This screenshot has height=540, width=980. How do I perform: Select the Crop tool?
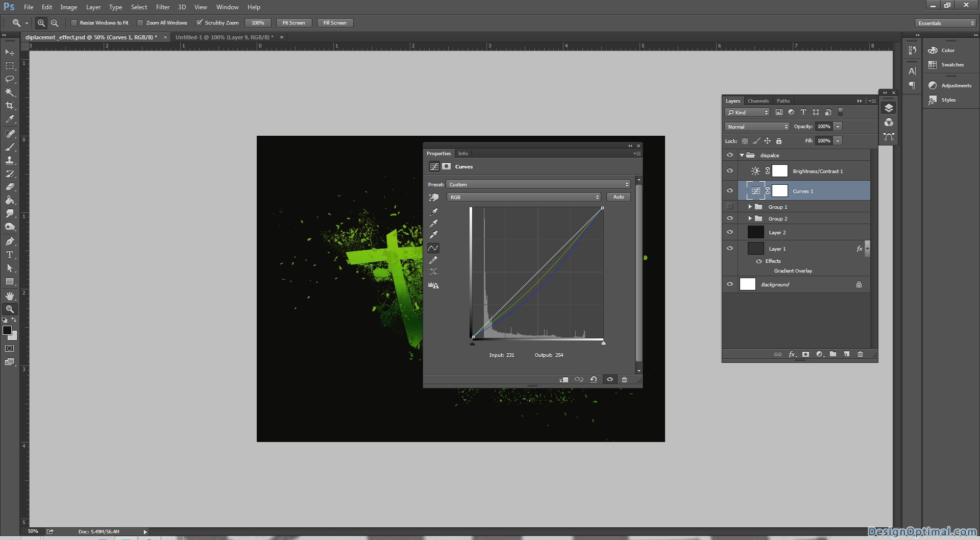point(10,106)
